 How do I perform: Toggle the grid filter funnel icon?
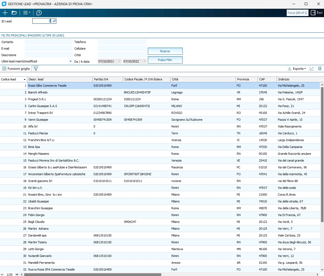point(36,69)
